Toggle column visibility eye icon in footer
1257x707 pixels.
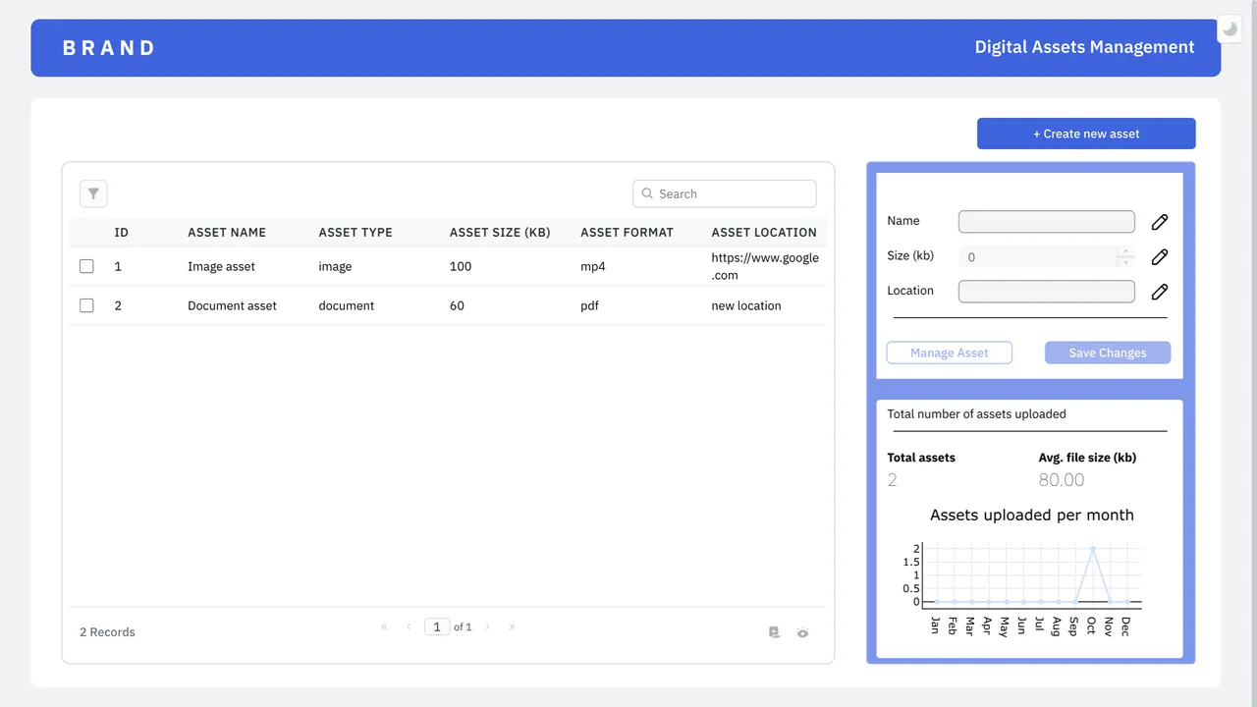(803, 632)
